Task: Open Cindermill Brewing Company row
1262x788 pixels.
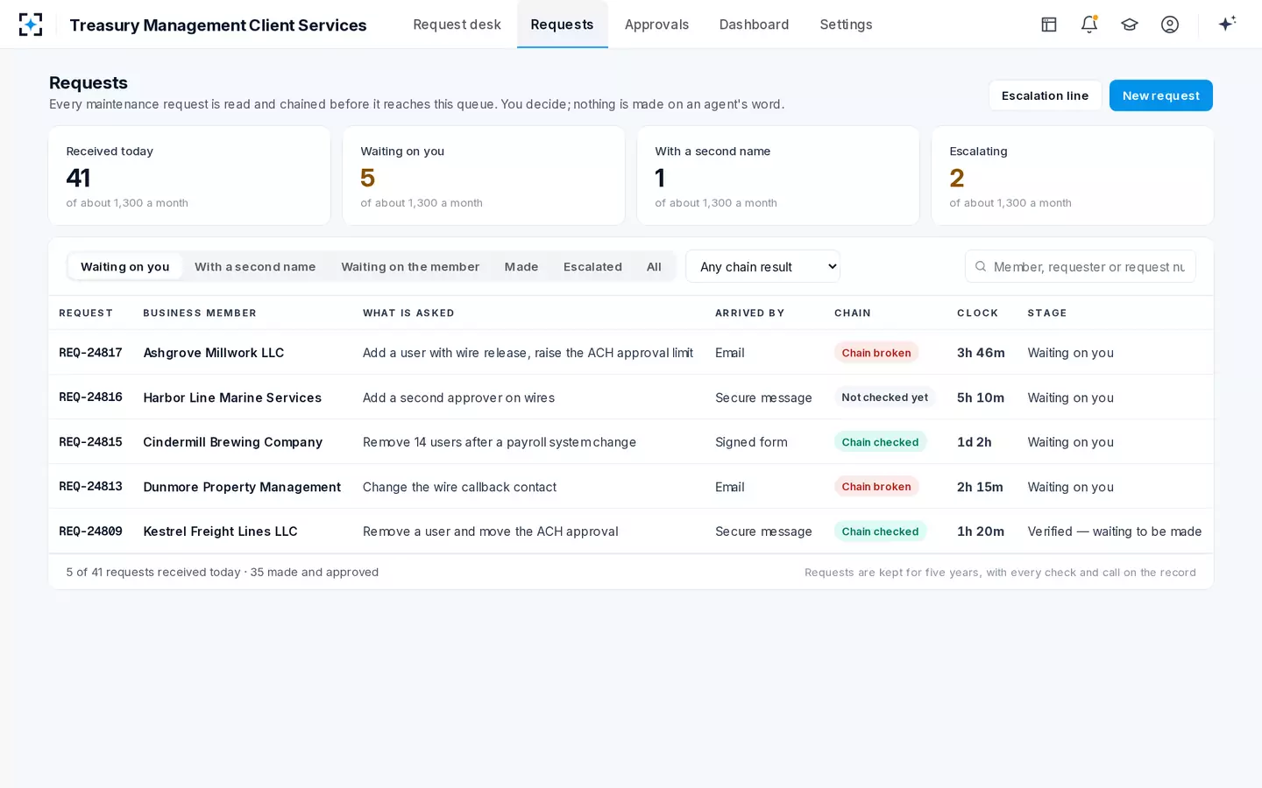Action: click(x=631, y=442)
